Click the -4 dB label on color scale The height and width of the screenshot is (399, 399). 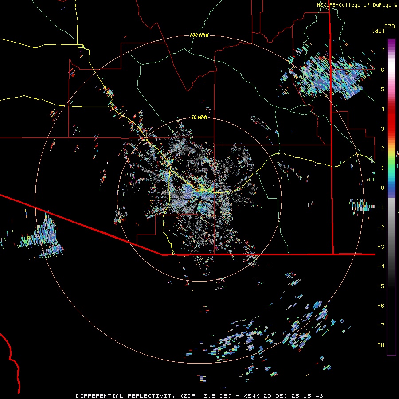coord(381,266)
